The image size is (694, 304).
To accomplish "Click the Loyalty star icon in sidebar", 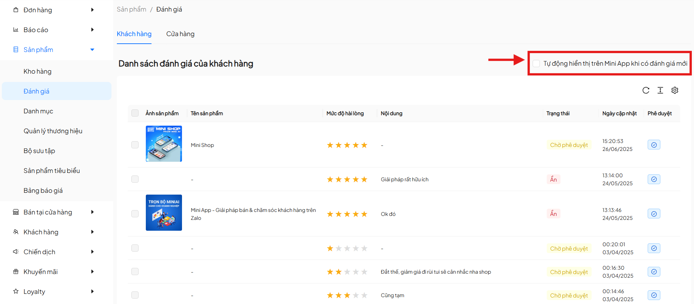I will pyautogui.click(x=16, y=291).
